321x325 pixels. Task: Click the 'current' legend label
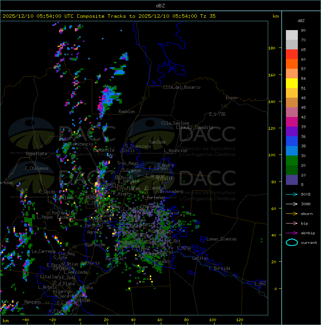pyautogui.click(x=309, y=243)
